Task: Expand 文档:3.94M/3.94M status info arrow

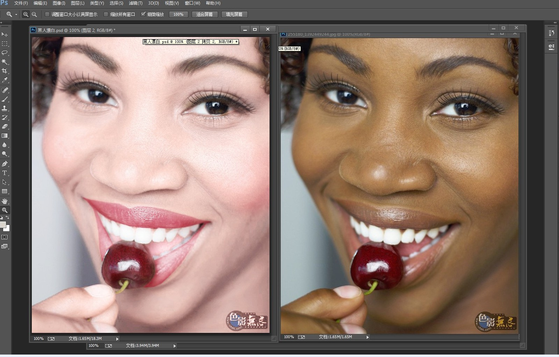Action: tap(174, 346)
